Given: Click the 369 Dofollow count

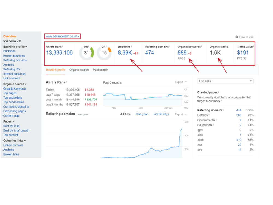Looking at the screenshot, I should 239,115.
